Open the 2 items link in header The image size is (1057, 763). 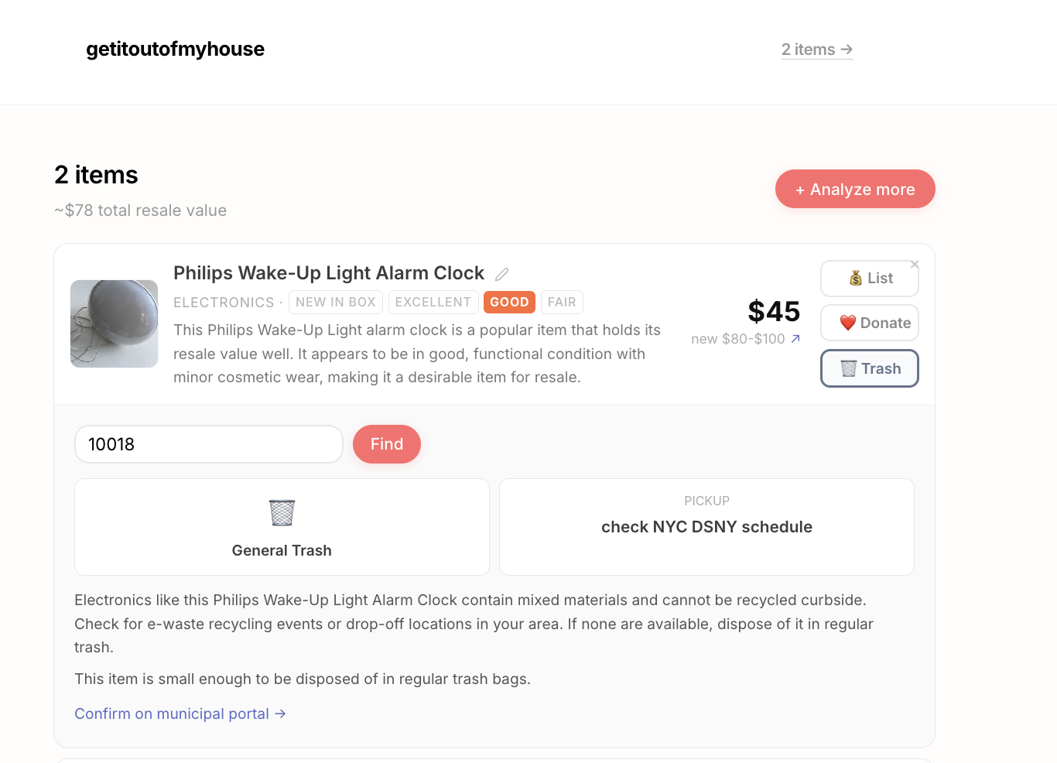pyautogui.click(x=816, y=50)
